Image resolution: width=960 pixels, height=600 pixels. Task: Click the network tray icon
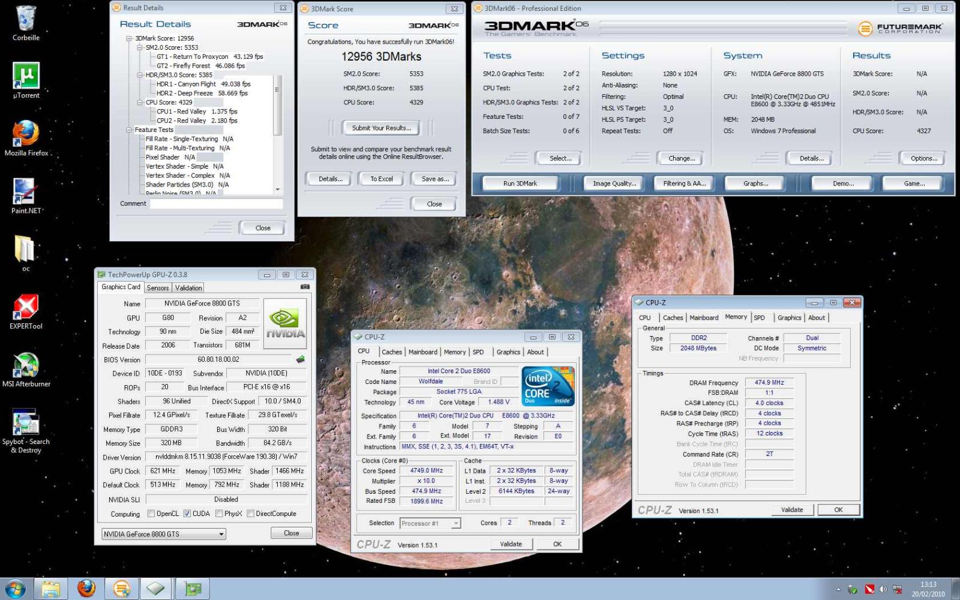tap(898, 590)
